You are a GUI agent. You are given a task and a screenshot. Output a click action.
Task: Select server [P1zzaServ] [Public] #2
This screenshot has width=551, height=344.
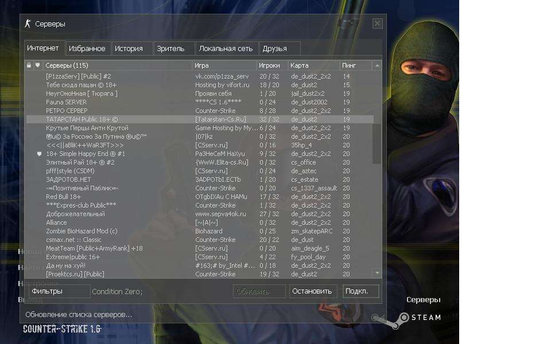pyautogui.click(x=200, y=76)
